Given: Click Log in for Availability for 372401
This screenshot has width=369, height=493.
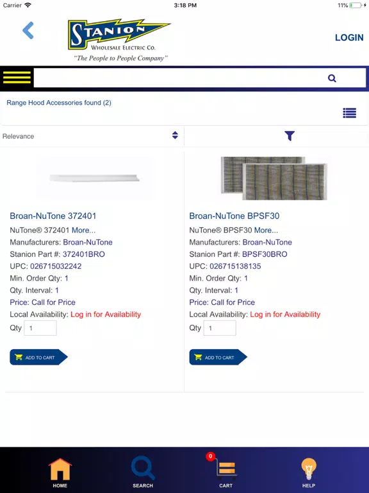Looking at the screenshot, I should pos(106,314).
